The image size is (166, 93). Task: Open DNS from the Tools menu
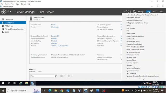128,31
